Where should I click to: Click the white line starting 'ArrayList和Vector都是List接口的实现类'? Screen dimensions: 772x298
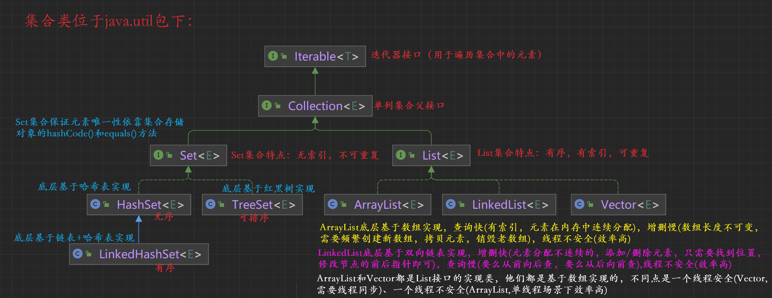coord(542,278)
